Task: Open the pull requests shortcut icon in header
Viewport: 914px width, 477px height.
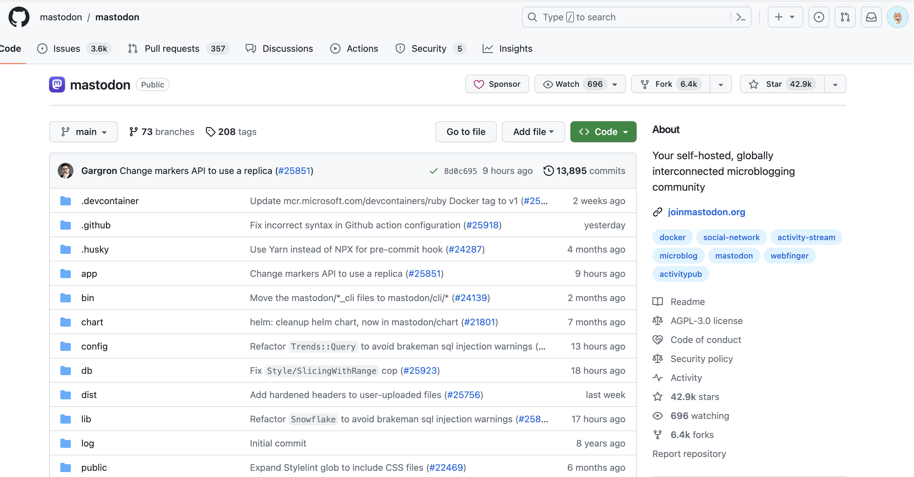Action: pos(845,17)
